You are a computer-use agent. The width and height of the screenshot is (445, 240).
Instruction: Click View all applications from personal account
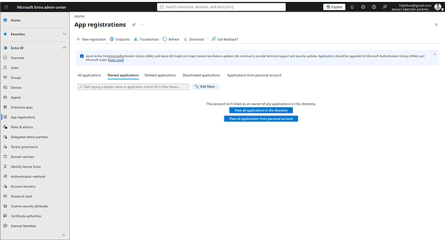(261, 119)
